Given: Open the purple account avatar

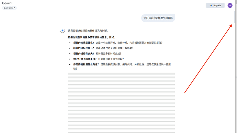Looking at the screenshot, I should point(230,5).
